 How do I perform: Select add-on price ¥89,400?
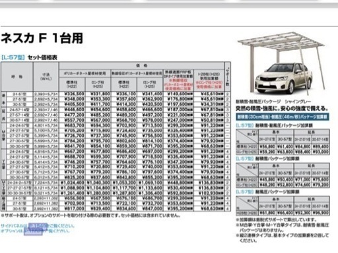[x=321, y=146]
